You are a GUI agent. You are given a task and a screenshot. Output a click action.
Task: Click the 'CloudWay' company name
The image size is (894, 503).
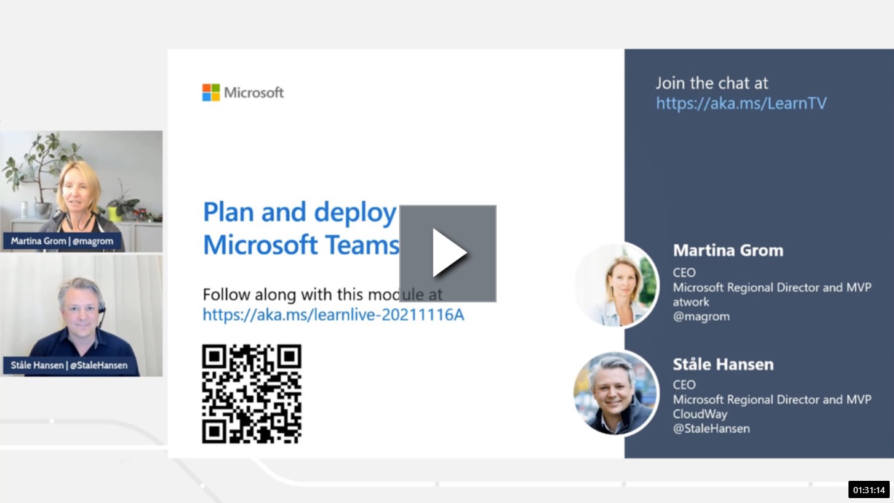[700, 414]
